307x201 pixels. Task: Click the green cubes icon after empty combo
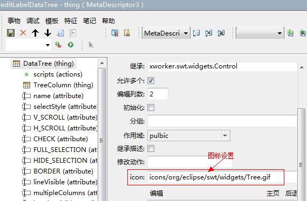pos(290,33)
